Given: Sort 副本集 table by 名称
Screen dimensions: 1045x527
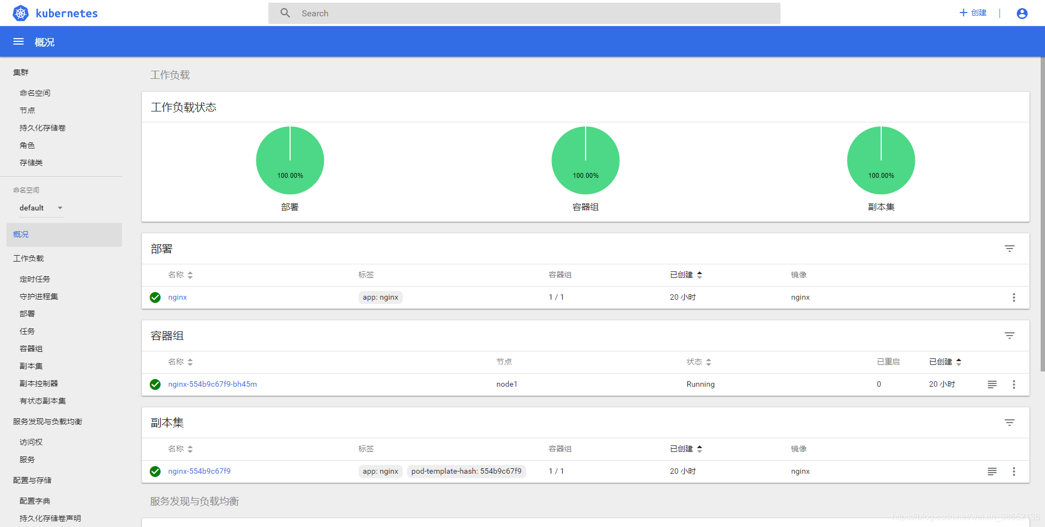Looking at the screenshot, I should coord(180,449).
